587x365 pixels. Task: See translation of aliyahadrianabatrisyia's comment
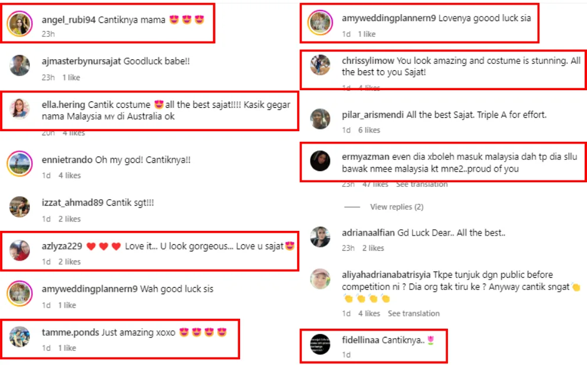(413, 313)
